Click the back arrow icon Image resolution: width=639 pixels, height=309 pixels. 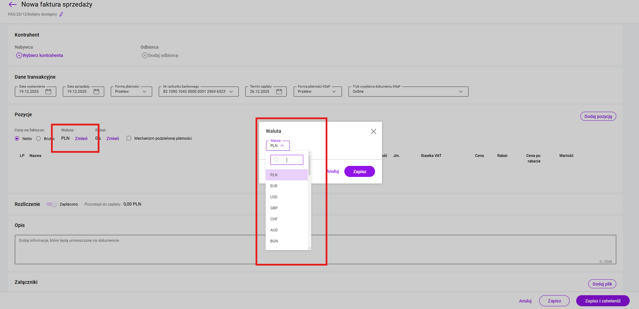[x=12, y=4]
